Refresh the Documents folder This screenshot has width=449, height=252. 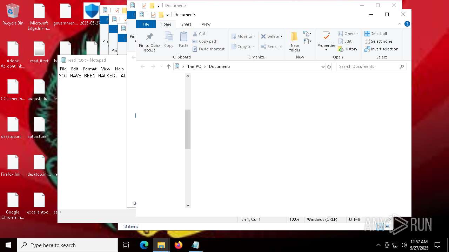pyautogui.click(x=329, y=66)
